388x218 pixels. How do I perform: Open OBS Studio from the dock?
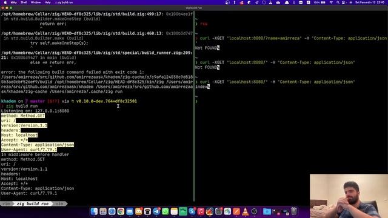254,211
